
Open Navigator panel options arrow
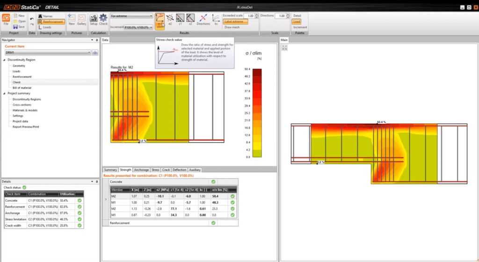pyautogui.click(x=92, y=40)
